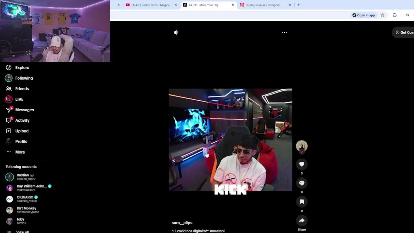Open Ray William Johnson account
Screen dimensions: 414x233
(28, 188)
